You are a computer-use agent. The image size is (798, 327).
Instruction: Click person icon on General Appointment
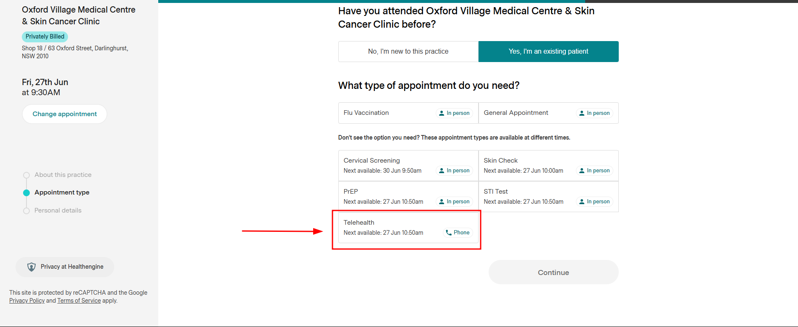pyautogui.click(x=582, y=113)
